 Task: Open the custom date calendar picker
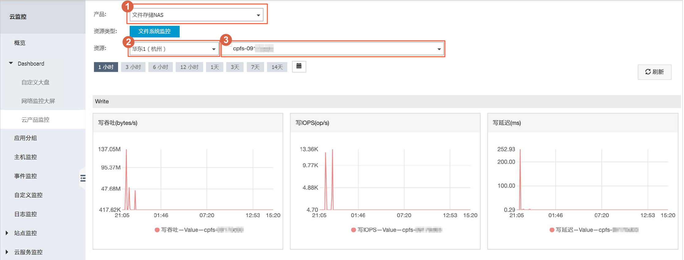point(299,67)
